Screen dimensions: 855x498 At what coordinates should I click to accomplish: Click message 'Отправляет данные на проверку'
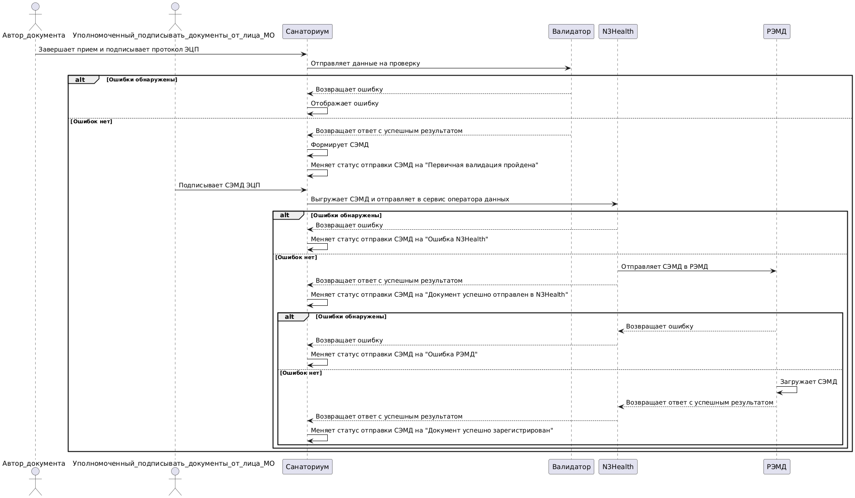(x=365, y=64)
